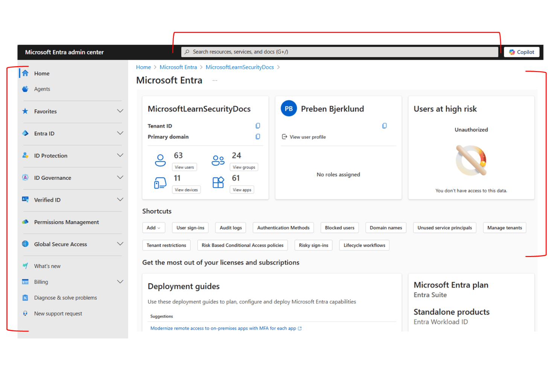Click the Billing icon in sidebar
The height and width of the screenshot is (371, 557).
coord(25,282)
